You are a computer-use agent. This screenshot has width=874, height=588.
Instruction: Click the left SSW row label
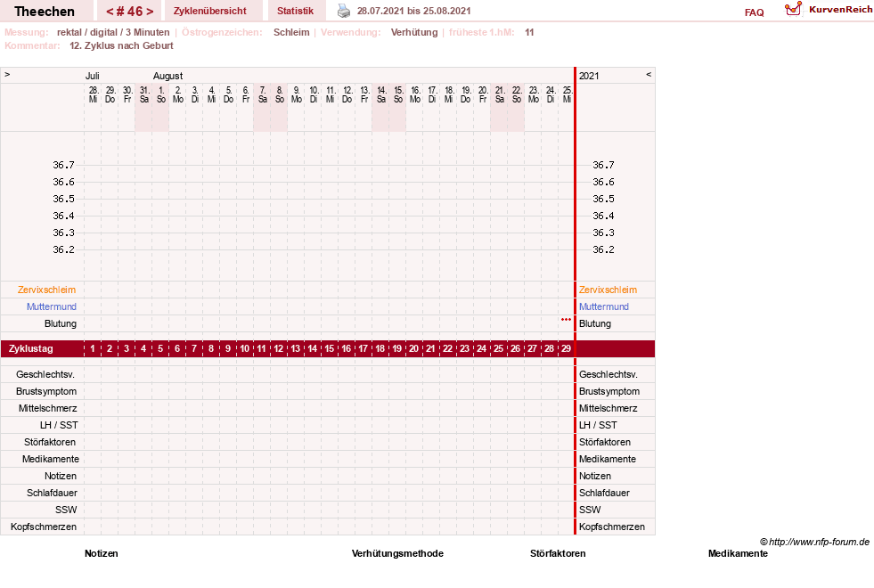(66, 510)
